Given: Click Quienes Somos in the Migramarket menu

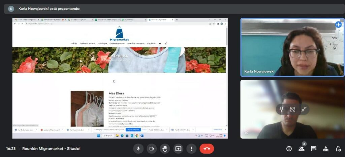Looking at the screenshot, I should [x=87, y=43].
